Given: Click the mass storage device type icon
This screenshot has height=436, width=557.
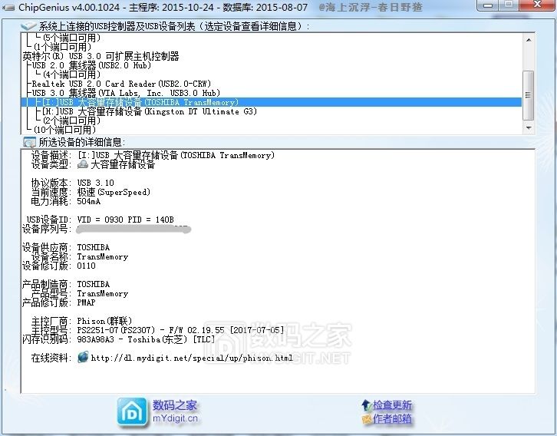Looking at the screenshot, I should pos(83,164).
